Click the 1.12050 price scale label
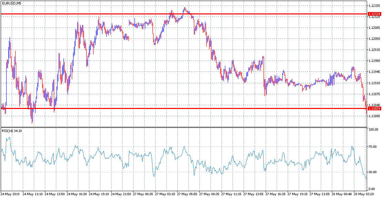385x198 pixels. point(374,39)
